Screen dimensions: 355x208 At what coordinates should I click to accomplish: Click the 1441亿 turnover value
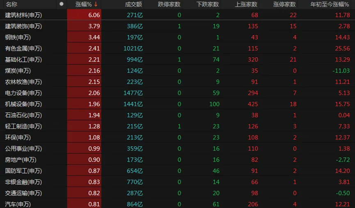(133, 104)
